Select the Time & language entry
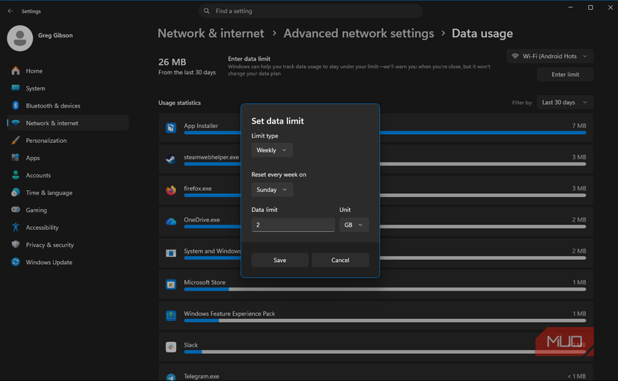Image resolution: width=618 pixels, height=381 pixels. (x=67, y=192)
